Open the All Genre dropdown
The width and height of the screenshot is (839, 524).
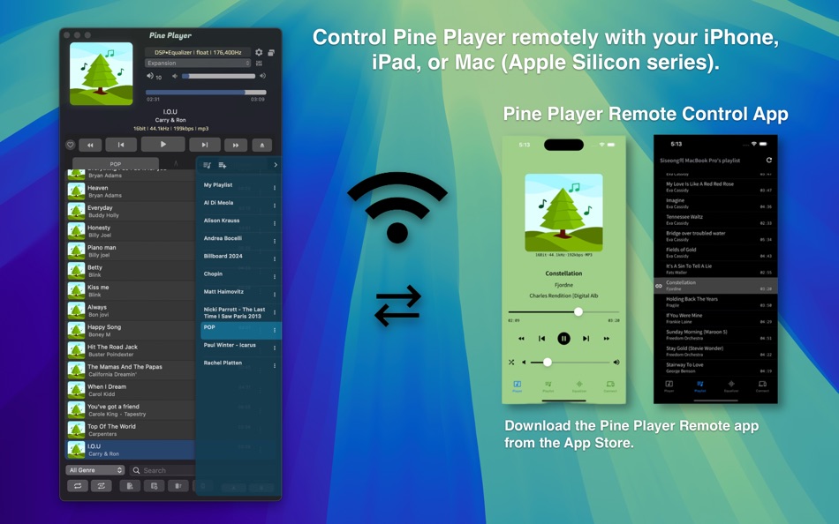(x=95, y=470)
